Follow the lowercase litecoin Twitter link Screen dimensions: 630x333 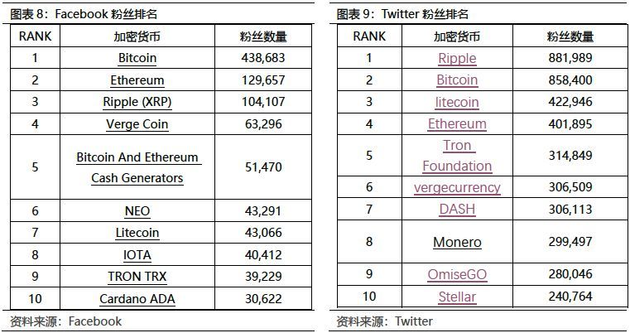click(x=457, y=102)
